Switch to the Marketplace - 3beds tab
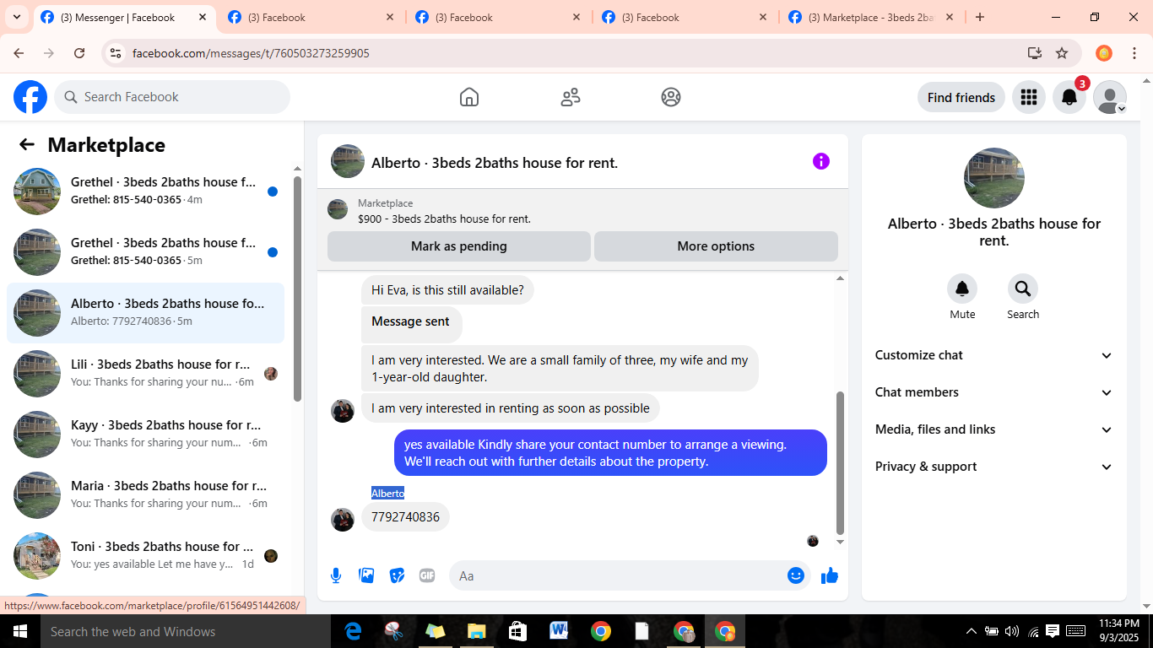The height and width of the screenshot is (648, 1153). pyautogui.click(x=869, y=17)
